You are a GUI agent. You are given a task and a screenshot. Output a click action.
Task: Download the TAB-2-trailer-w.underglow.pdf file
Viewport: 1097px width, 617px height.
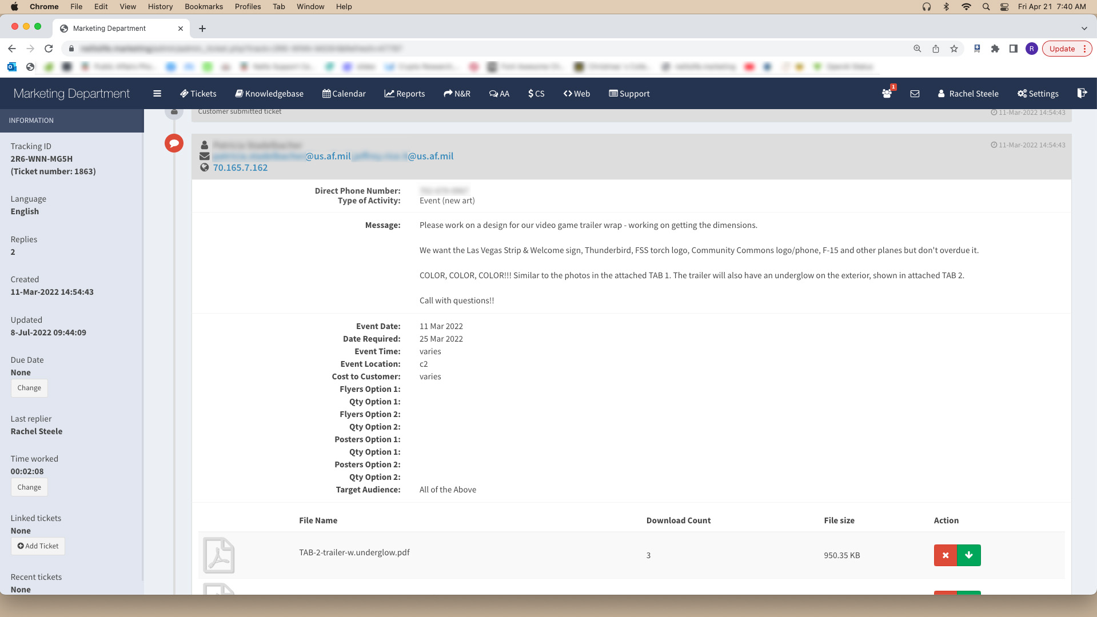(x=969, y=555)
